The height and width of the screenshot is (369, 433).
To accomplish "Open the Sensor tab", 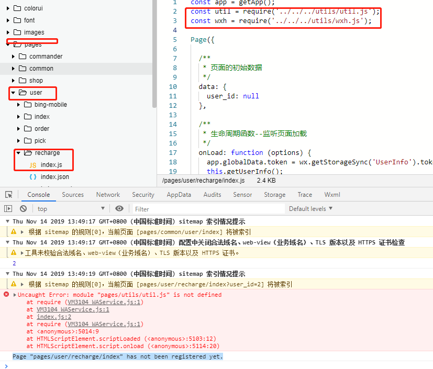I will point(242,195).
